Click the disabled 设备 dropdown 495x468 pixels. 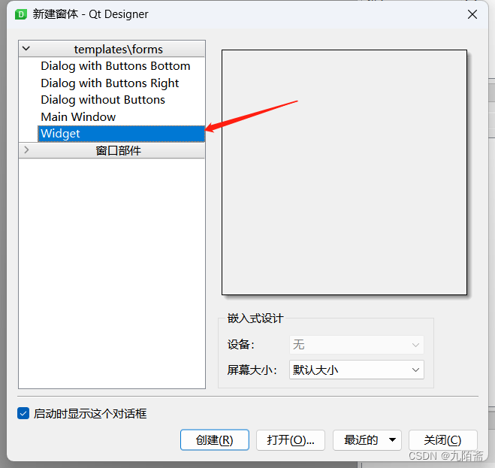click(x=356, y=345)
